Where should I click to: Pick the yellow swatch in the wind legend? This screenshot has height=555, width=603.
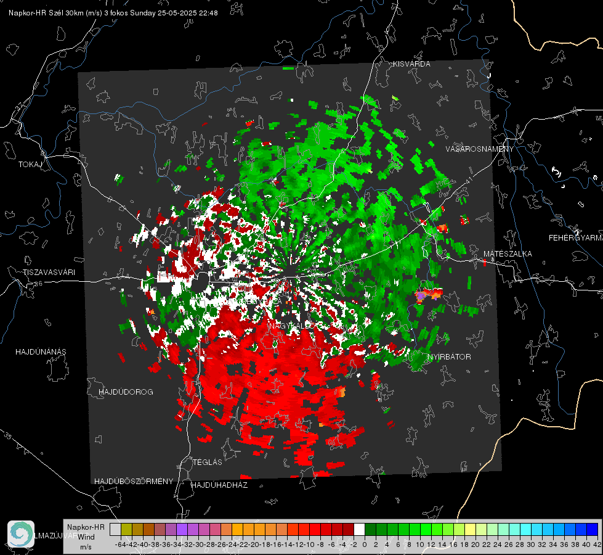pyautogui.click(x=470, y=529)
